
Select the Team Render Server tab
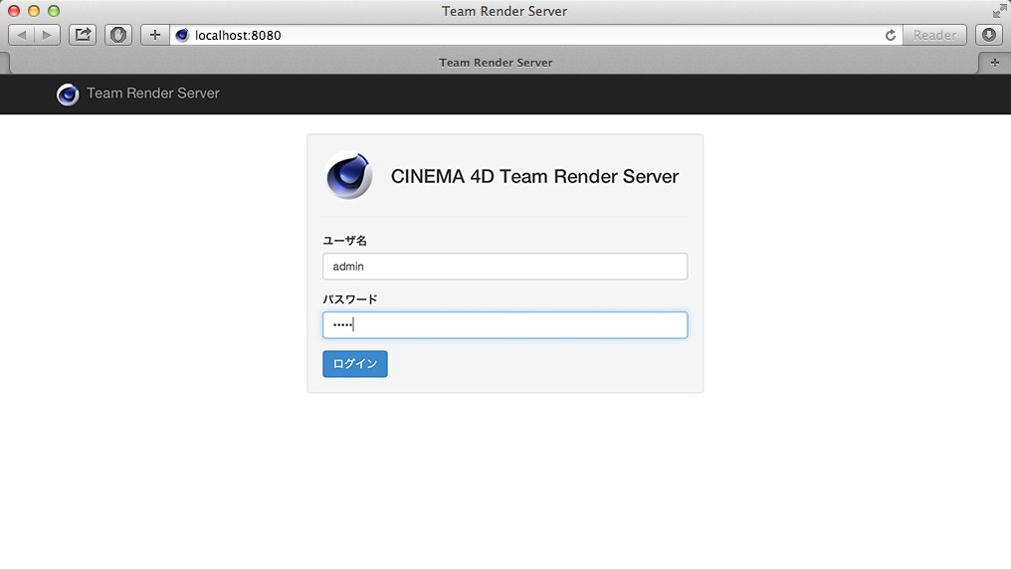tap(496, 63)
